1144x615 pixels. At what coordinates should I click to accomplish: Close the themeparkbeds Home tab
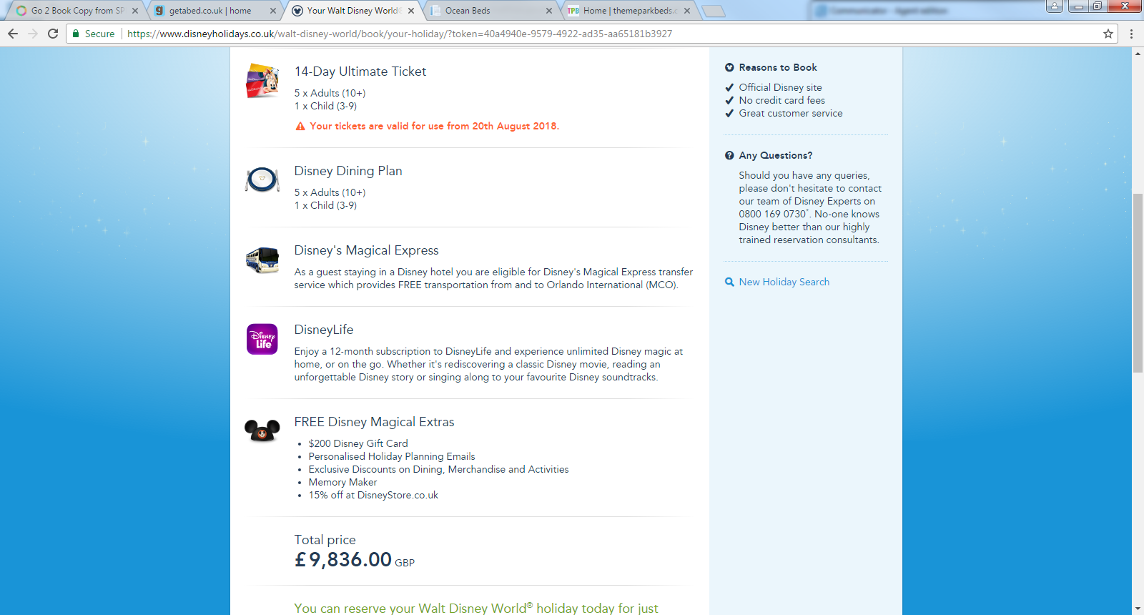pyautogui.click(x=687, y=11)
